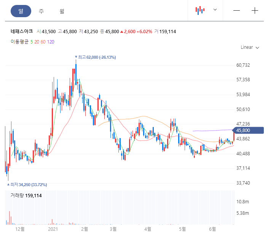
Task: Click the 10.8m volume axis label
Action: click(x=242, y=202)
